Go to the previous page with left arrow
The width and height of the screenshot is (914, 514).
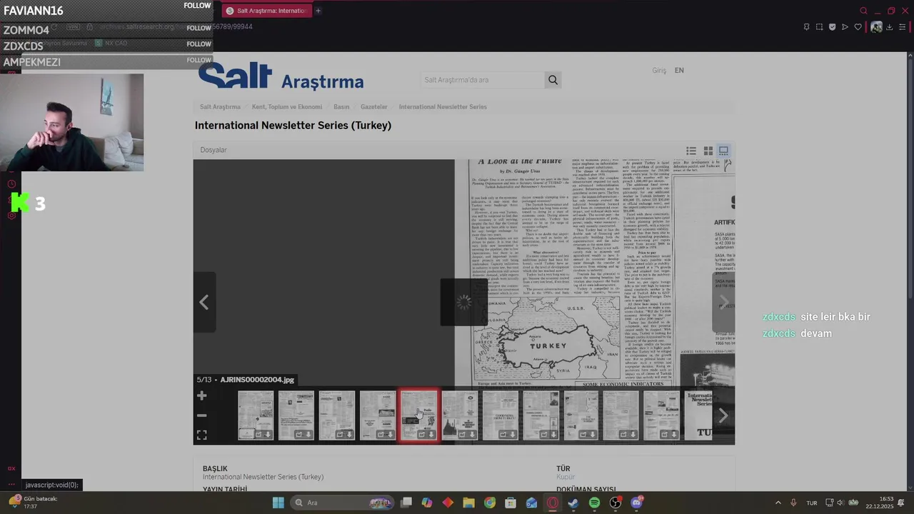(204, 302)
